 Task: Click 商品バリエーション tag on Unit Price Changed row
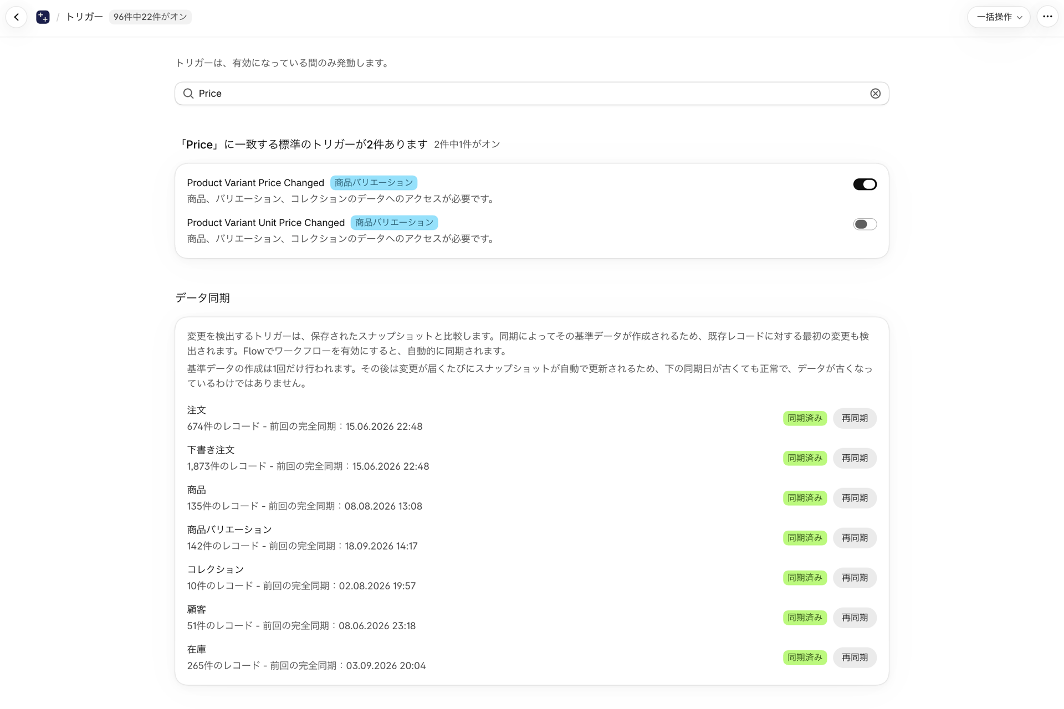click(394, 223)
